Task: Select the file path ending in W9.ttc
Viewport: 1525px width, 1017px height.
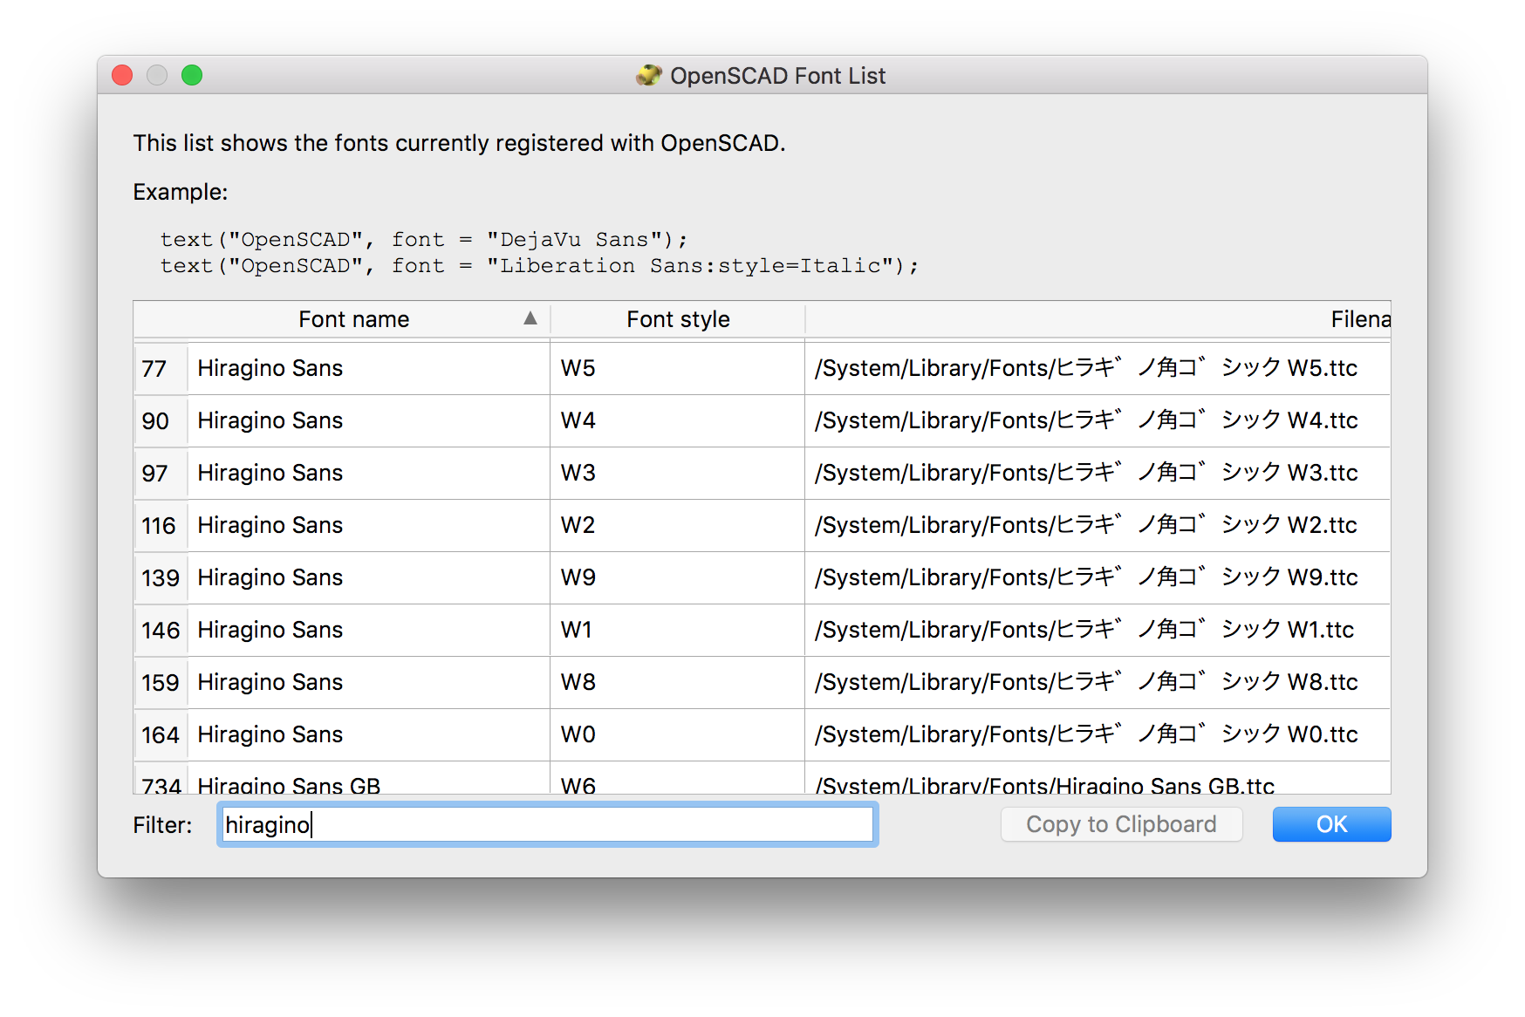Action: (x=1098, y=578)
